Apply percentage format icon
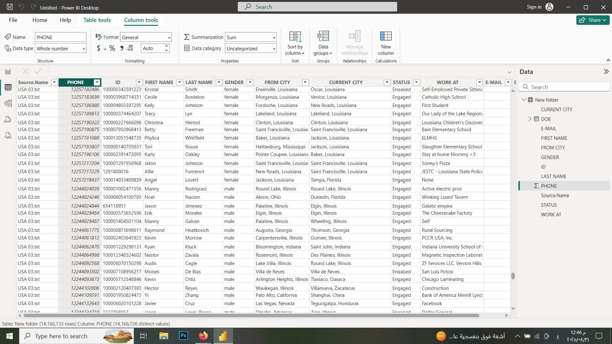612x344 pixels. (112, 48)
